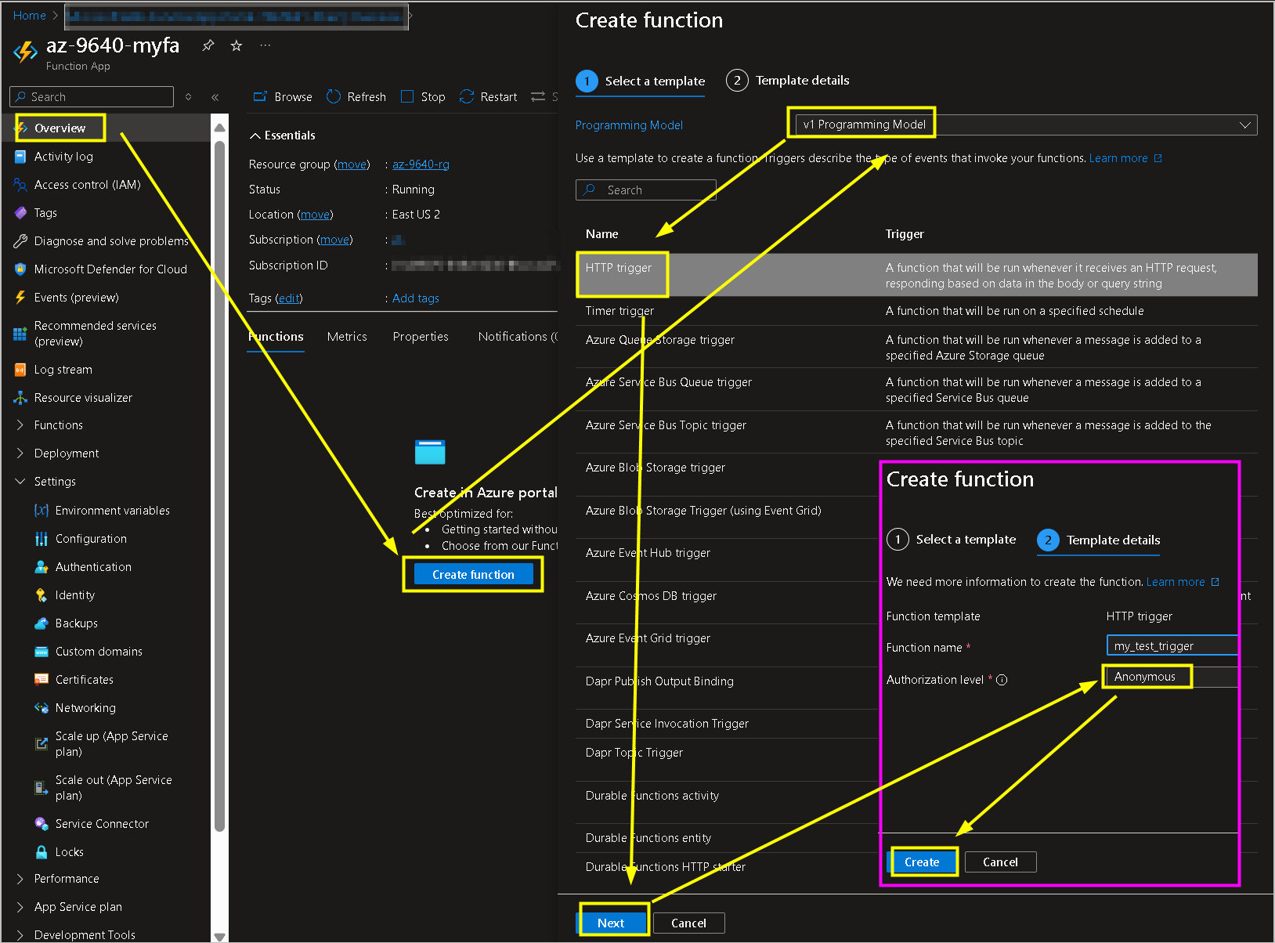1275x943 pixels.
Task: Open the Authorization level Anonymous dropdown
Action: tap(1172, 677)
